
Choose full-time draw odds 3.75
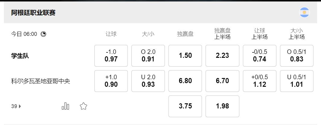pyautogui.click(x=185, y=106)
